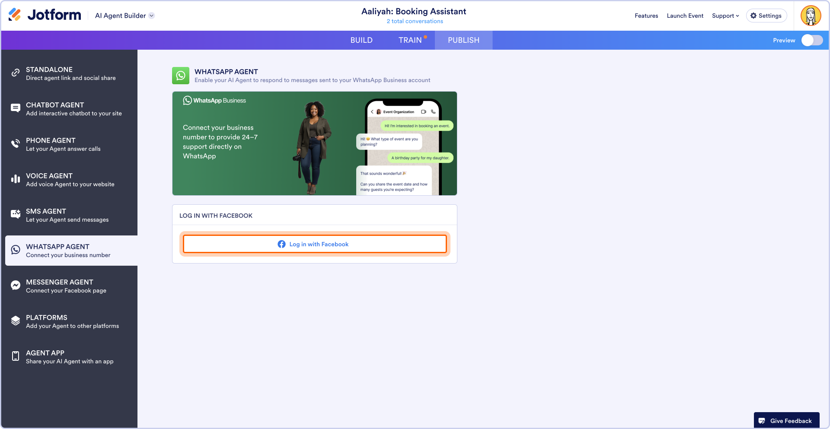The width and height of the screenshot is (830, 429).
Task: Click the Agent App phone icon
Action: [16, 356]
